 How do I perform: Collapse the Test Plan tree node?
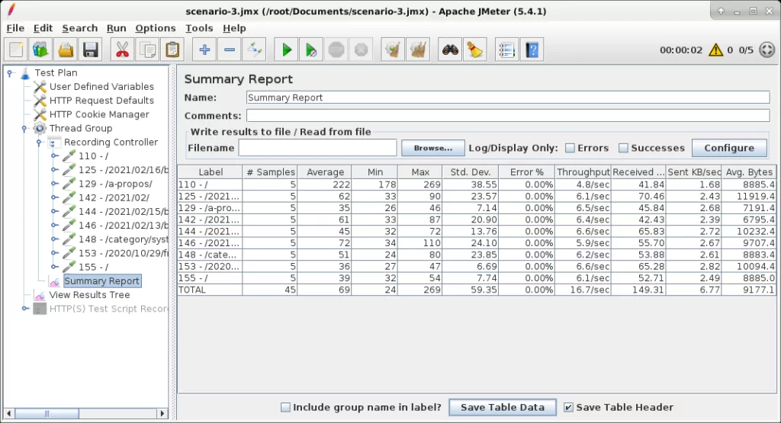10,73
